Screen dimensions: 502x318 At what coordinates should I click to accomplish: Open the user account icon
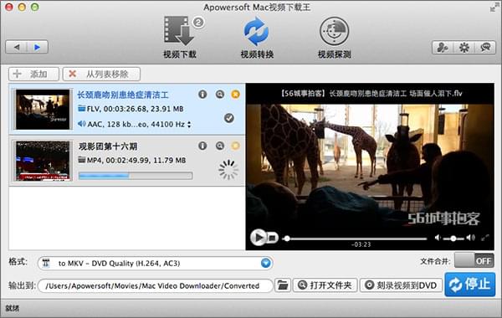coord(443,48)
